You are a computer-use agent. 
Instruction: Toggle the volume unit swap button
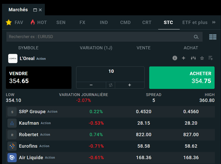[110, 85]
